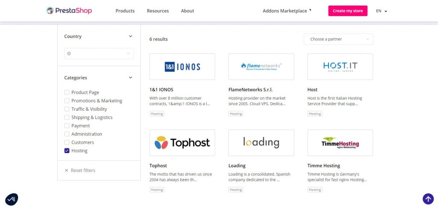438x210 pixels.
Task: Click Hosting tag under FlameNetworks
Action: [x=236, y=114]
